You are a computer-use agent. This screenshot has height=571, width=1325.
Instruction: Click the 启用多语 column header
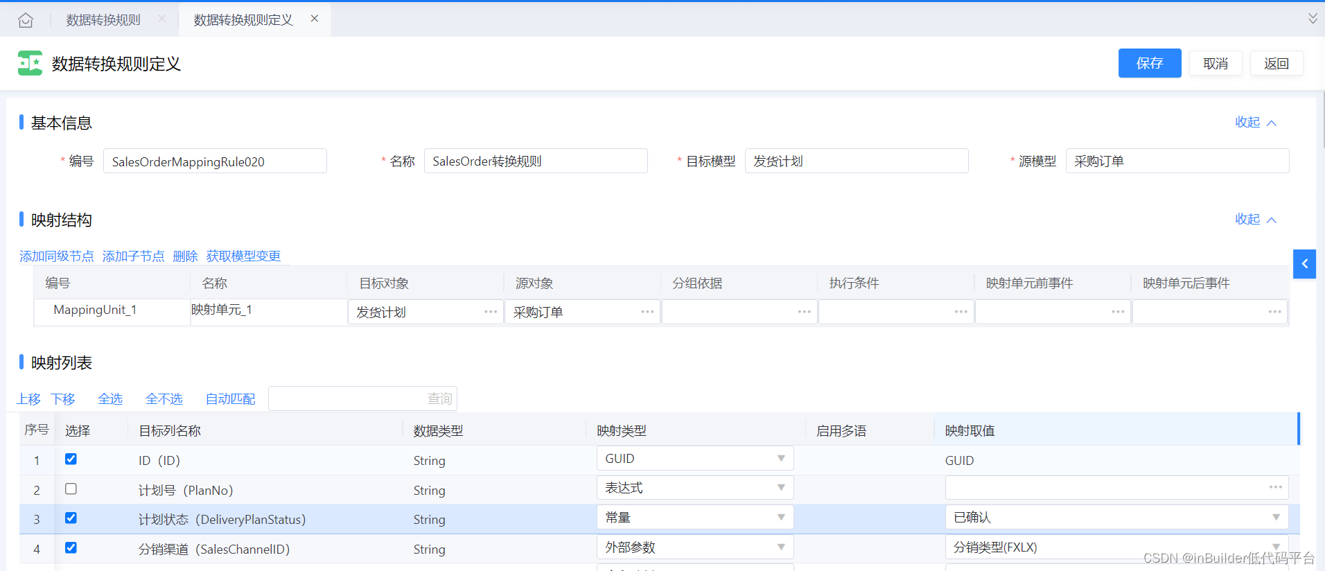click(x=841, y=431)
